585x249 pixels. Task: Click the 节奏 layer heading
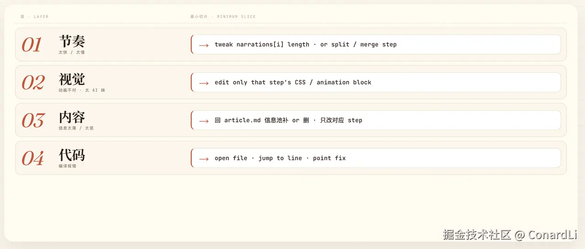72,41
